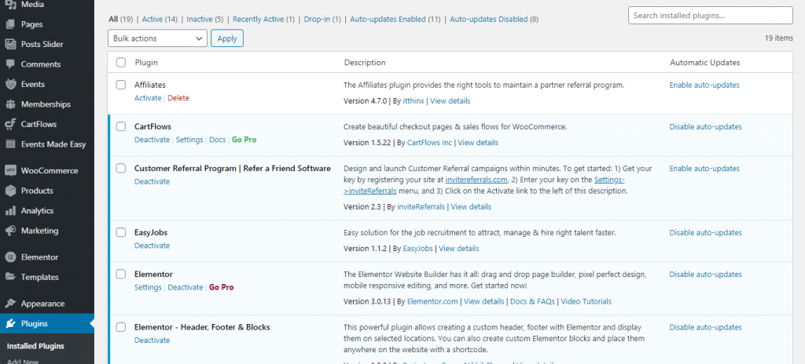The image size is (805, 364).
Task: Filter by Inactive plugins
Action: coord(205,19)
